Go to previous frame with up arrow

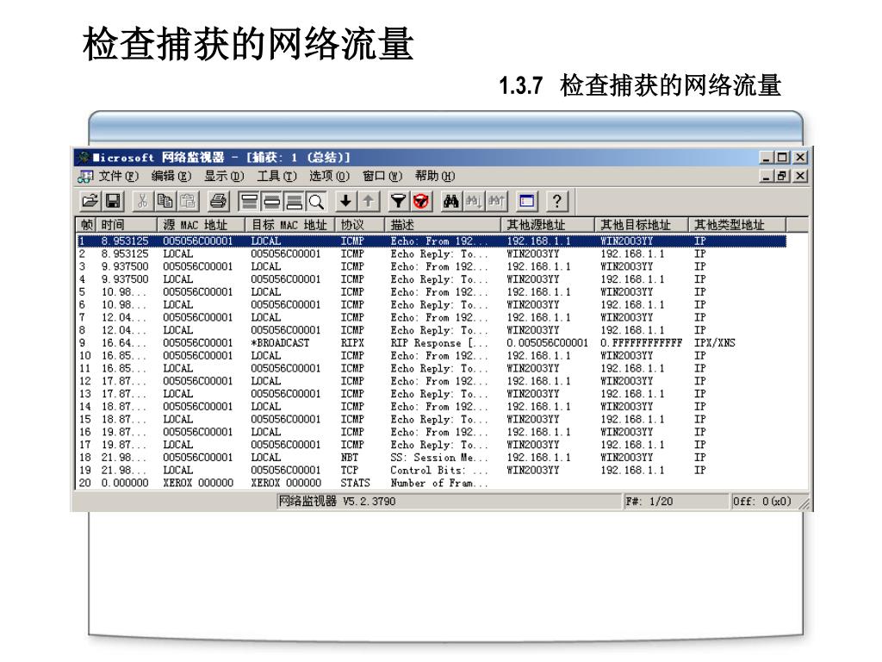(369, 201)
